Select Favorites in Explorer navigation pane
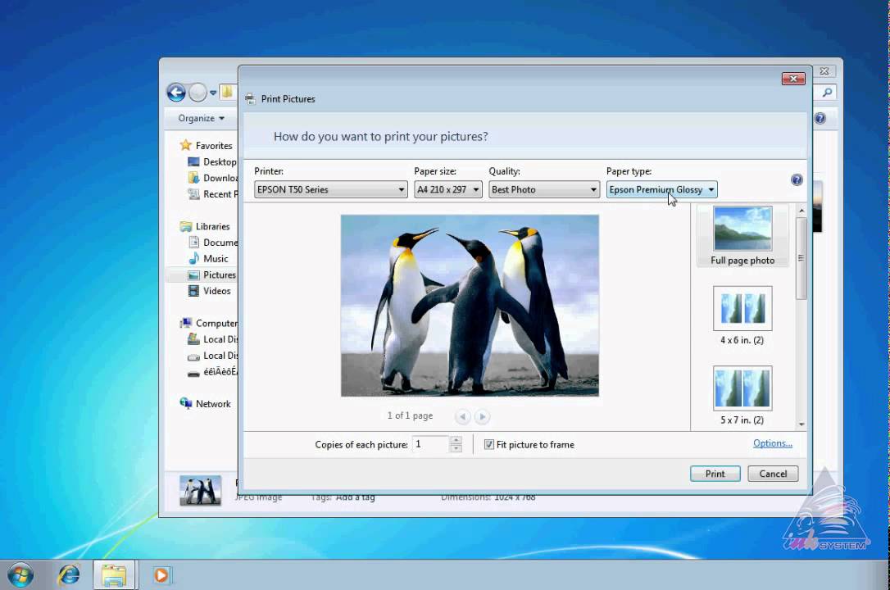This screenshot has height=590, width=890. pyautogui.click(x=213, y=145)
